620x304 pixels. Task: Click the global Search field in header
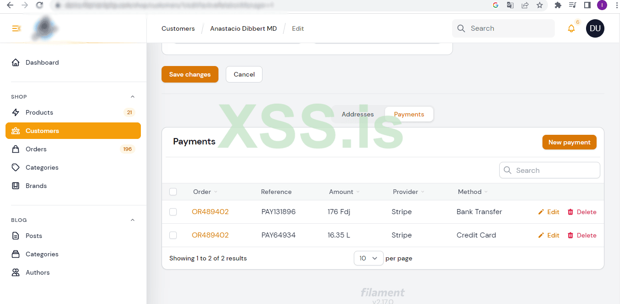tap(503, 28)
